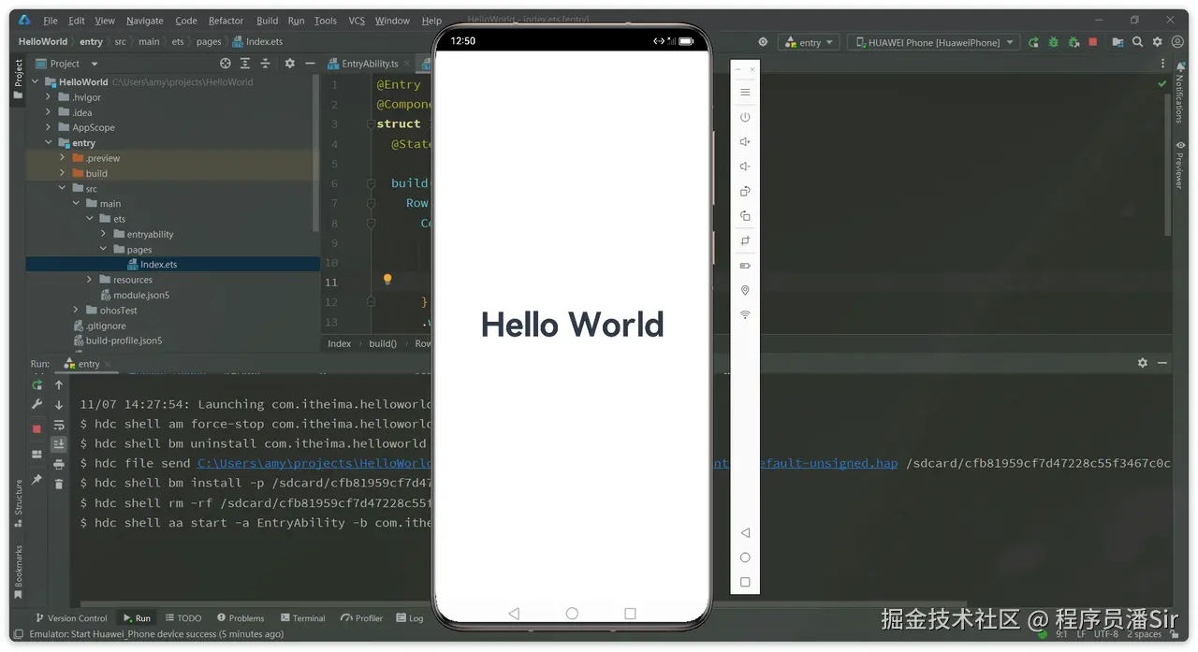Click the emulator volume up icon

click(745, 142)
